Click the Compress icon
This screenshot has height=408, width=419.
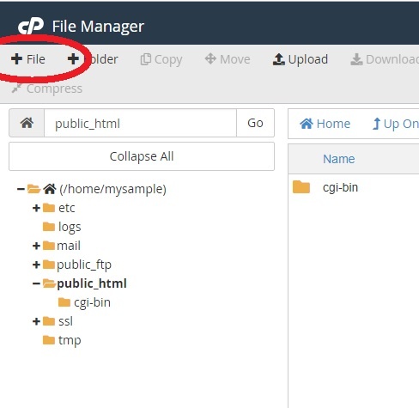[16, 88]
